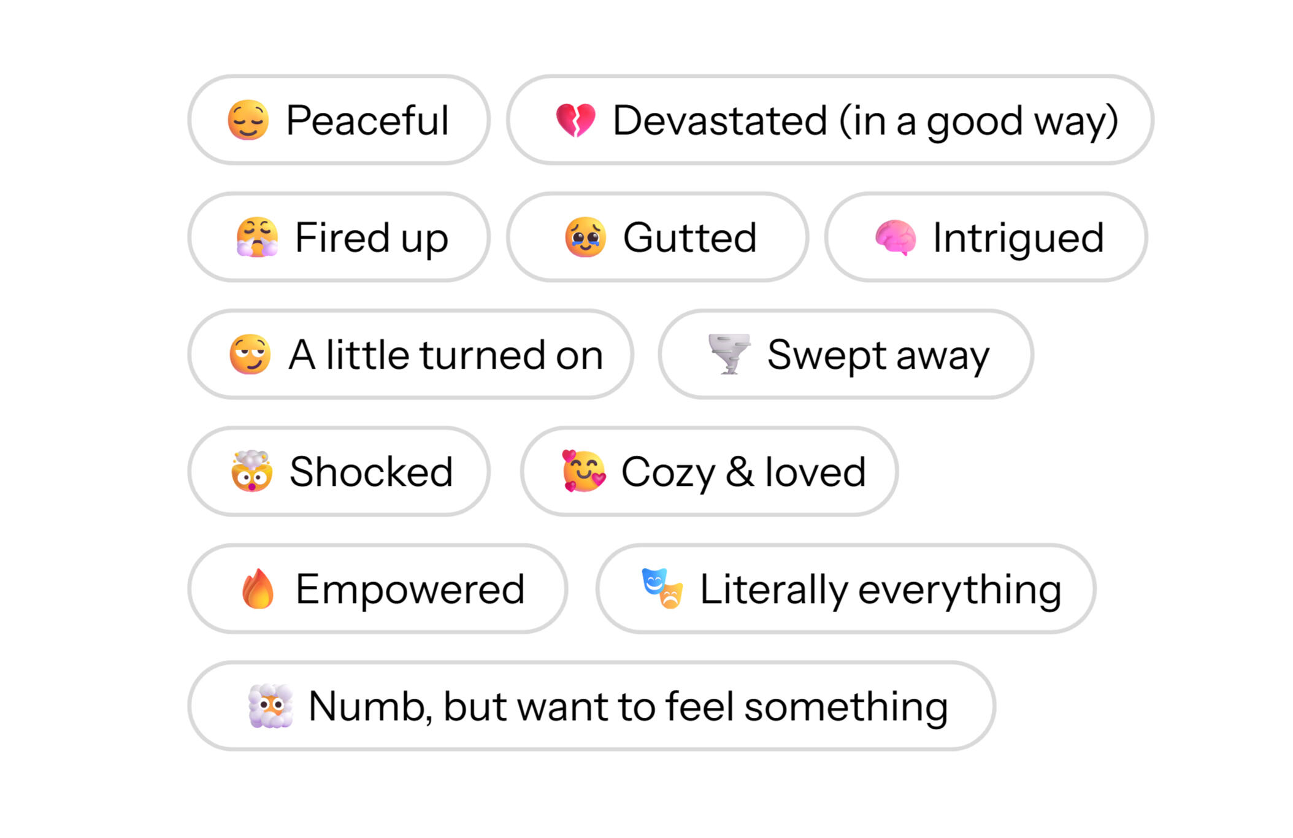Click the exploding head emoji beside Shocked
This screenshot has height=838, width=1293.
[x=251, y=471]
